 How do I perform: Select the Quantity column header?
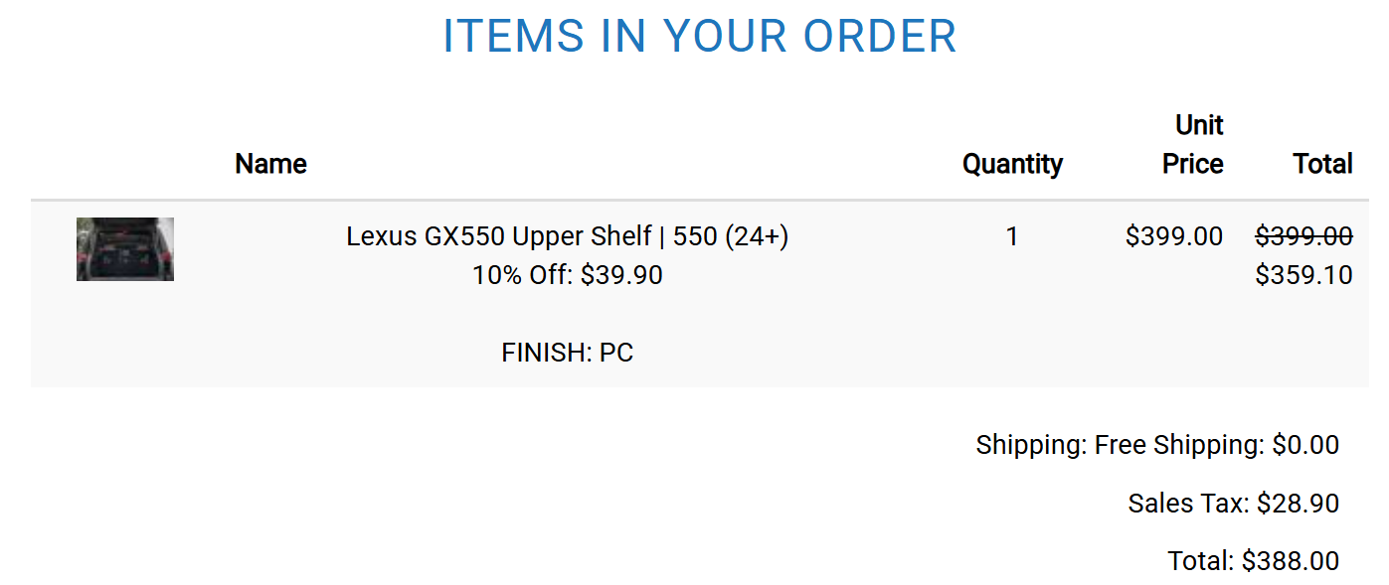[1012, 164]
